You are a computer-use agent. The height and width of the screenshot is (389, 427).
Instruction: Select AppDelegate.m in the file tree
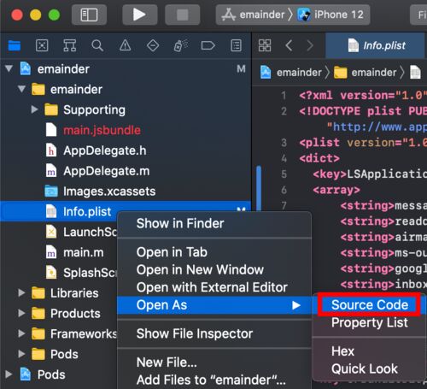click(x=106, y=171)
